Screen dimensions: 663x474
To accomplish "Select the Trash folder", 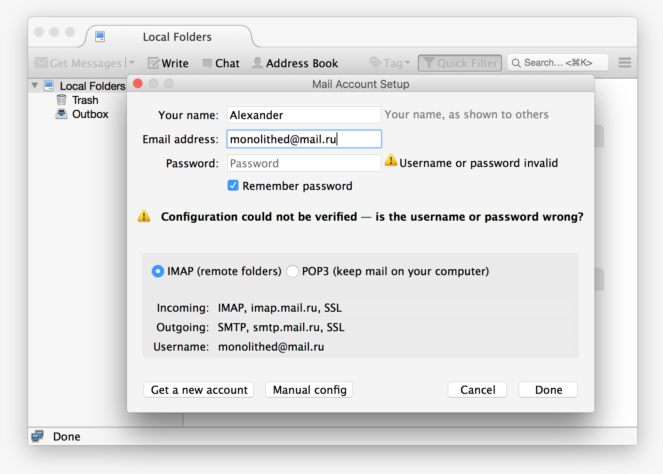I will pos(85,100).
